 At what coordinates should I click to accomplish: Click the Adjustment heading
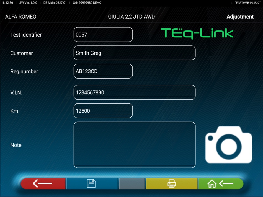click(240, 17)
